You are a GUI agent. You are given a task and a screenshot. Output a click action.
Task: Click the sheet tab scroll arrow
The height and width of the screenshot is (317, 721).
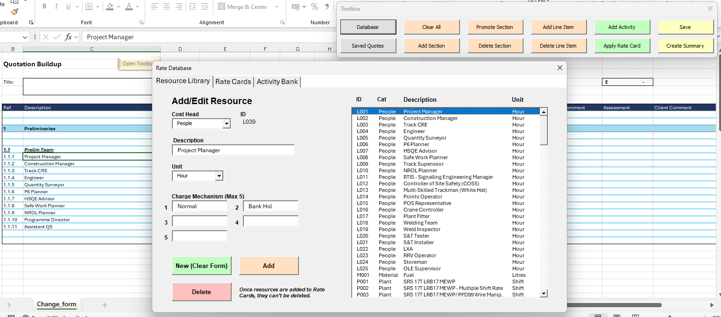coord(9,305)
